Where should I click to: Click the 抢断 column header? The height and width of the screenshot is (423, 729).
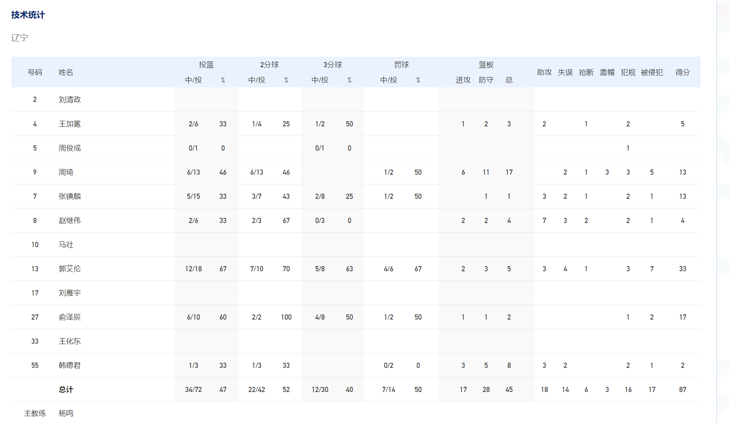[x=586, y=72]
